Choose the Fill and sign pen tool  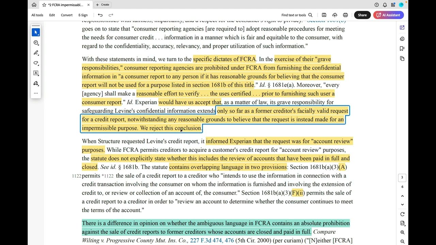[x=36, y=83]
